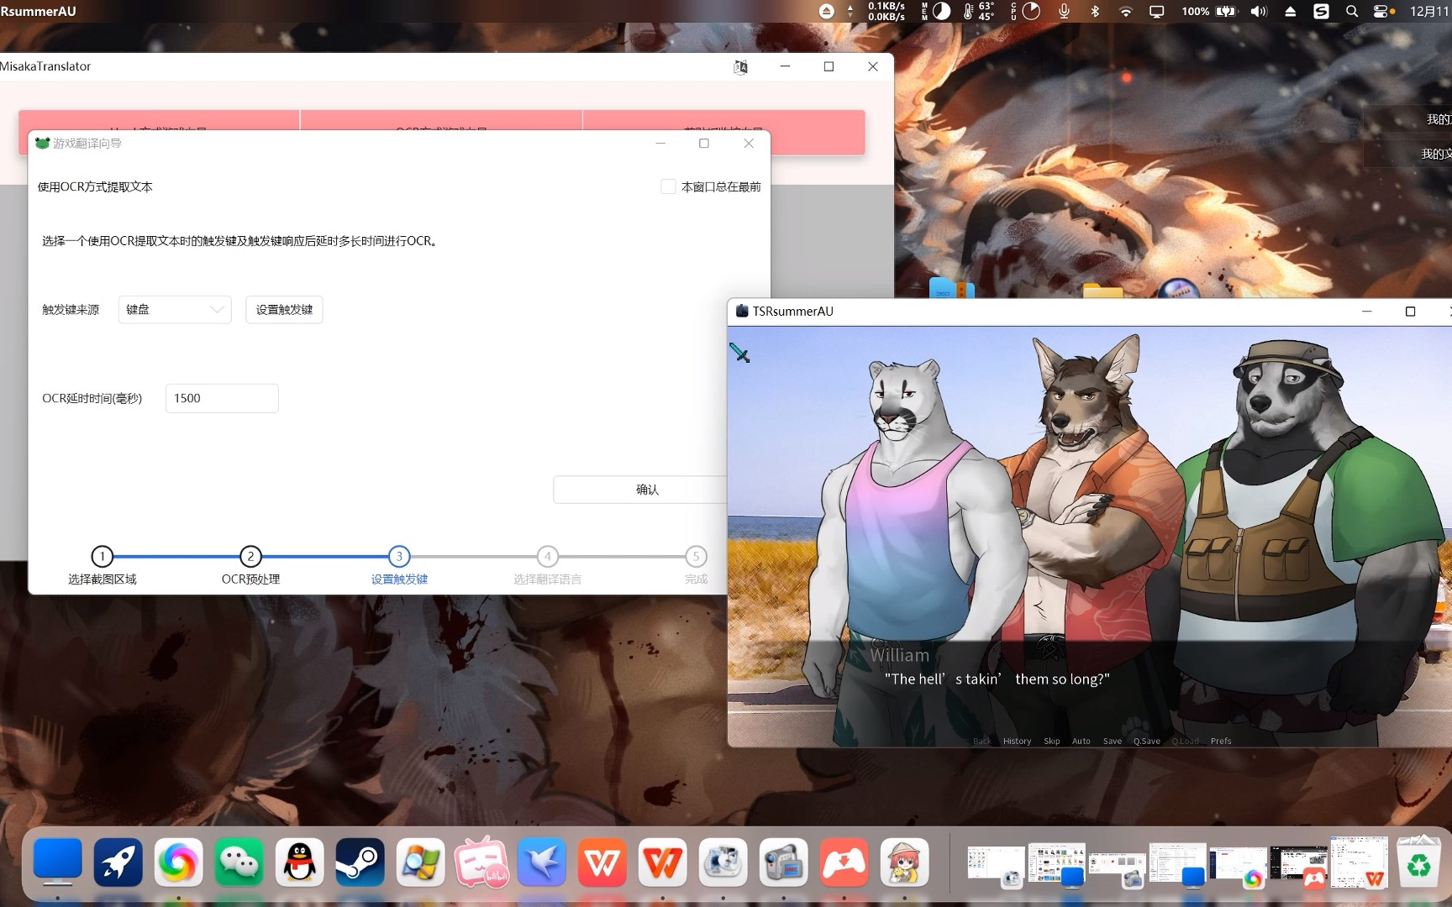Launch the rocket Launchpad icon in the dock
The width and height of the screenshot is (1452, 907).
coord(118,862)
